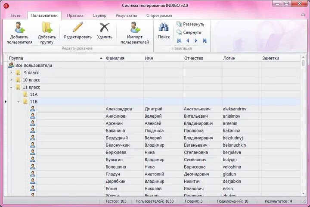This screenshot has height=207, width=310.
Task: Open the О программе tab
Action: (x=159, y=16)
